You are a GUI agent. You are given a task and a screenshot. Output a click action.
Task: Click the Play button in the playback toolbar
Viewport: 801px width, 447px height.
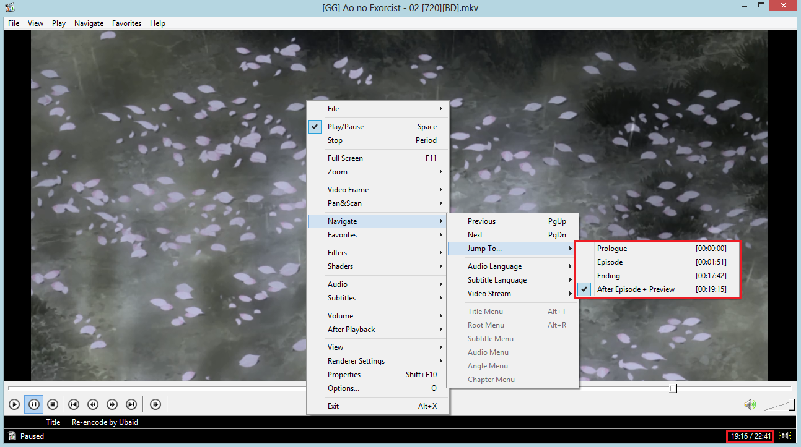pyautogui.click(x=14, y=404)
